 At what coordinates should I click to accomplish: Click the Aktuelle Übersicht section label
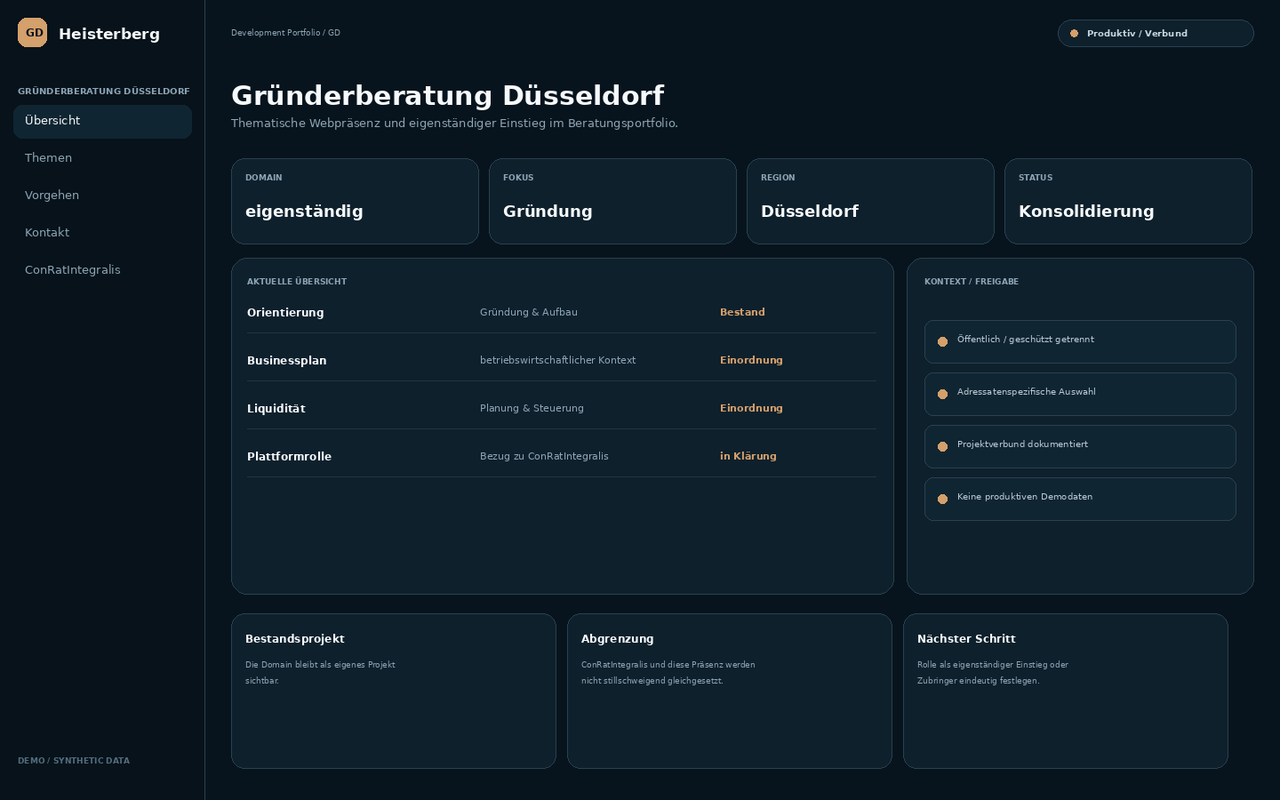point(297,282)
